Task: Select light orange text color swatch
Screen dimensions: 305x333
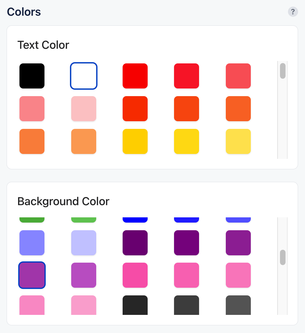Action: (x=84, y=141)
